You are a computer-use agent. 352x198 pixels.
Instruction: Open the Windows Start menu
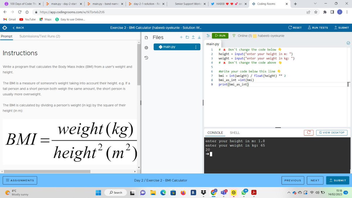(98, 192)
